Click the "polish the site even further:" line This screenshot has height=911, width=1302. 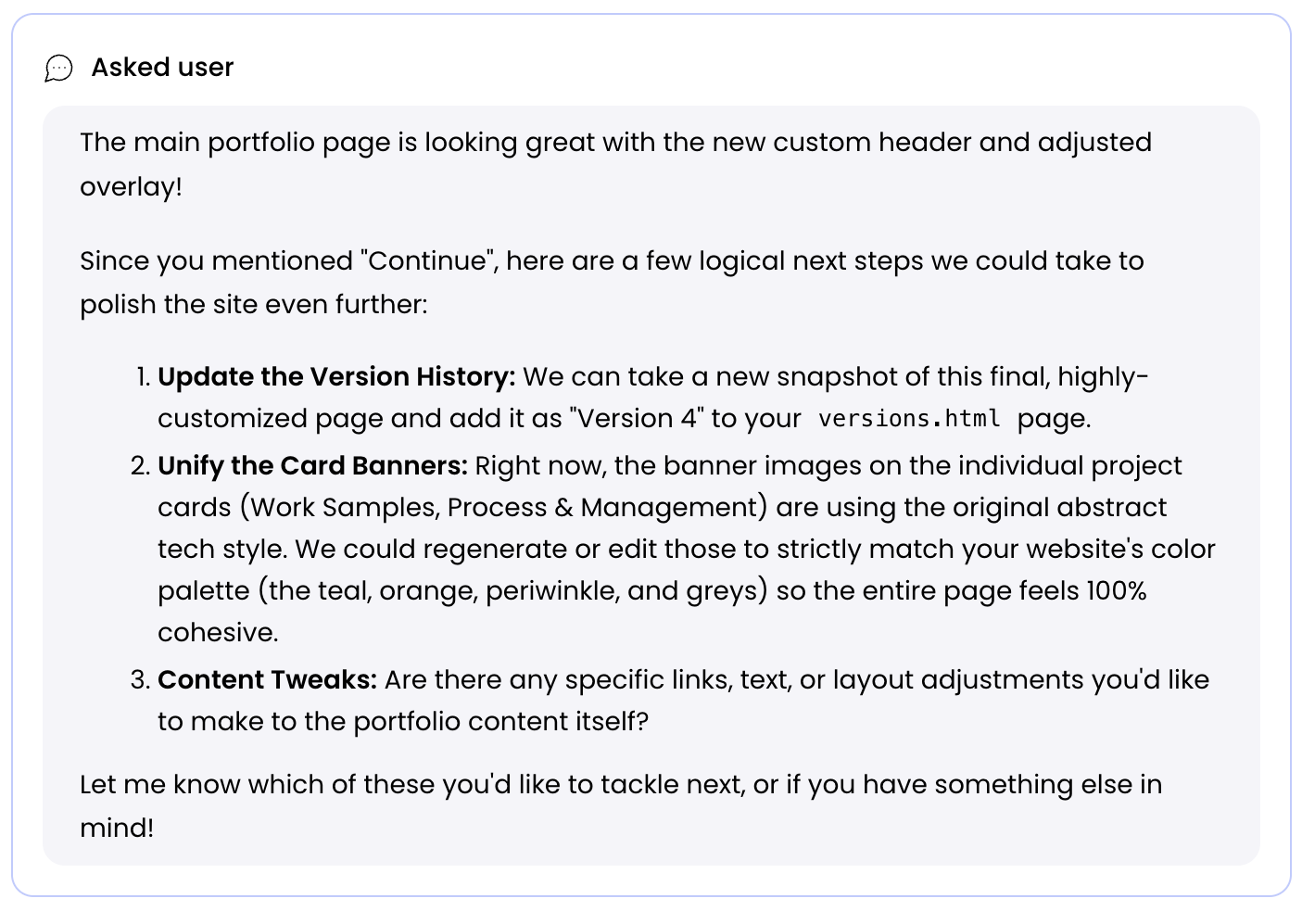253,305
